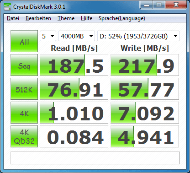Open the Datei menu
The width and height of the screenshot is (190, 173).
tap(13, 18)
